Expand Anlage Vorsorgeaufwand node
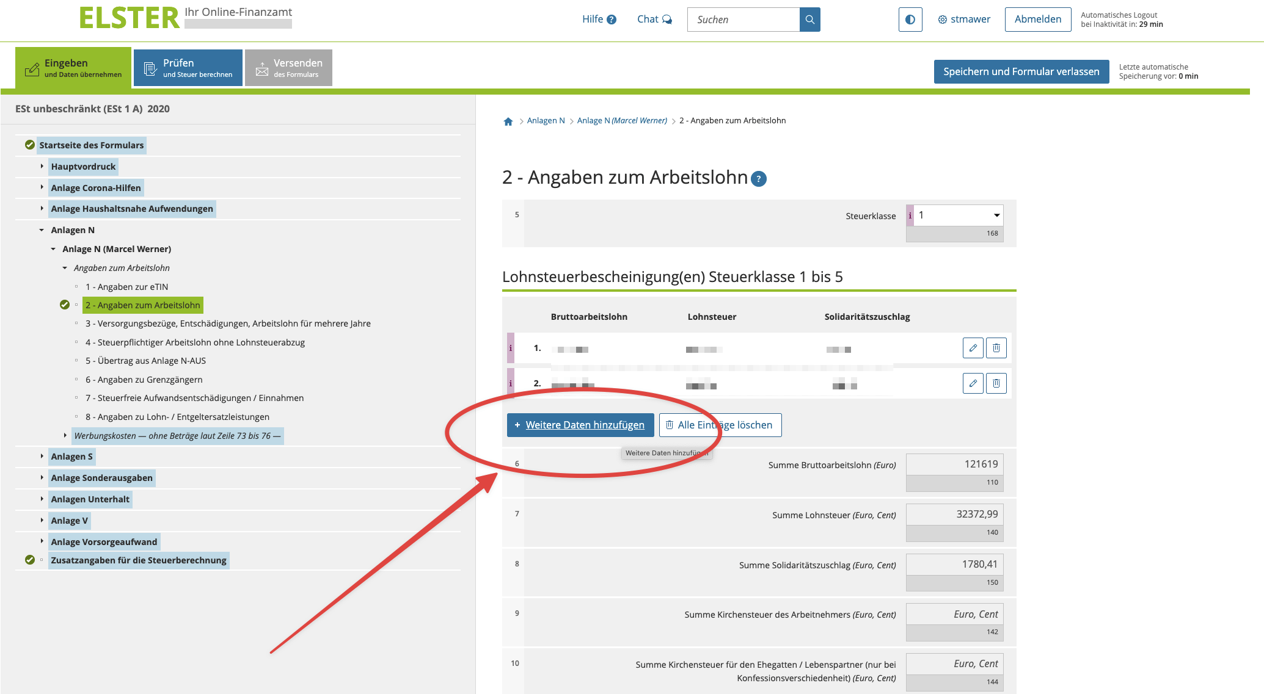Screen dimensions: 1264x694 tap(42, 541)
